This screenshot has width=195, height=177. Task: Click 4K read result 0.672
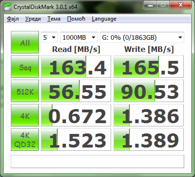76,115
